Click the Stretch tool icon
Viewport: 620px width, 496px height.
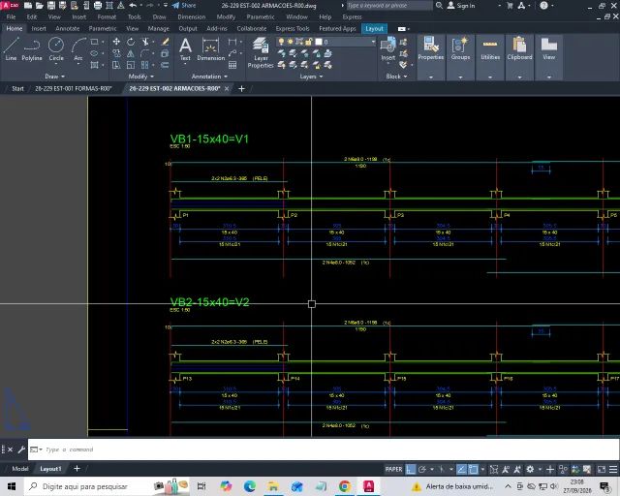[x=116, y=65]
